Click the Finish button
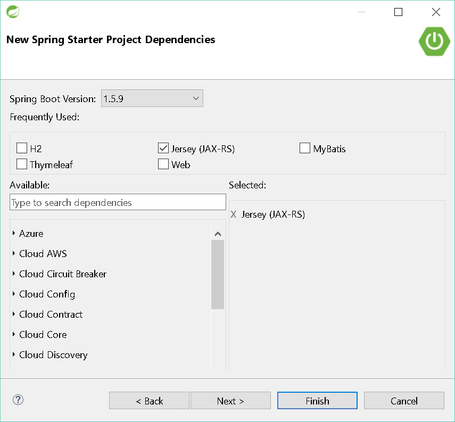Viewport: 455px width, 422px height. point(318,401)
